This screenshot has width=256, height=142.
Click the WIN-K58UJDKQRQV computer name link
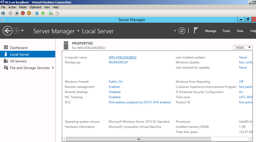coord(123,57)
